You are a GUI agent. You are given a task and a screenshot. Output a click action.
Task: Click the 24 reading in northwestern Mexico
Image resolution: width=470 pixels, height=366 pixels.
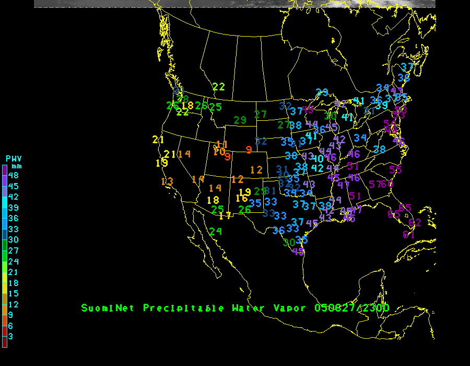216,231
